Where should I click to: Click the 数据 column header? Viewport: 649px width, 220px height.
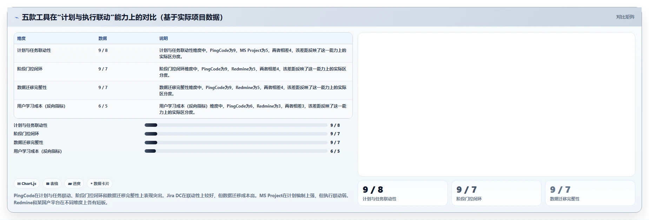click(102, 39)
